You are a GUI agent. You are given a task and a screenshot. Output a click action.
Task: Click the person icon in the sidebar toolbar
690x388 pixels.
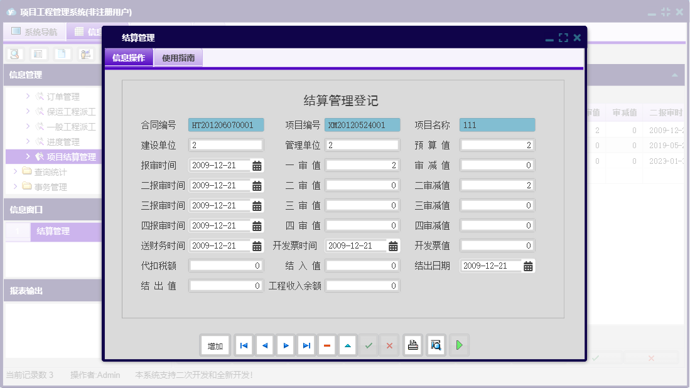(87, 54)
